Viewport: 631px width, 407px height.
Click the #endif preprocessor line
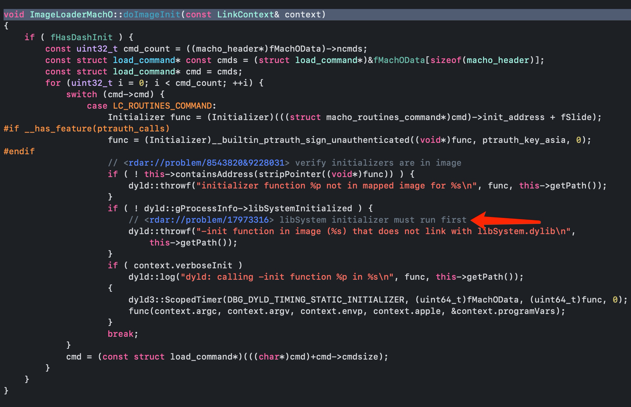(x=19, y=152)
